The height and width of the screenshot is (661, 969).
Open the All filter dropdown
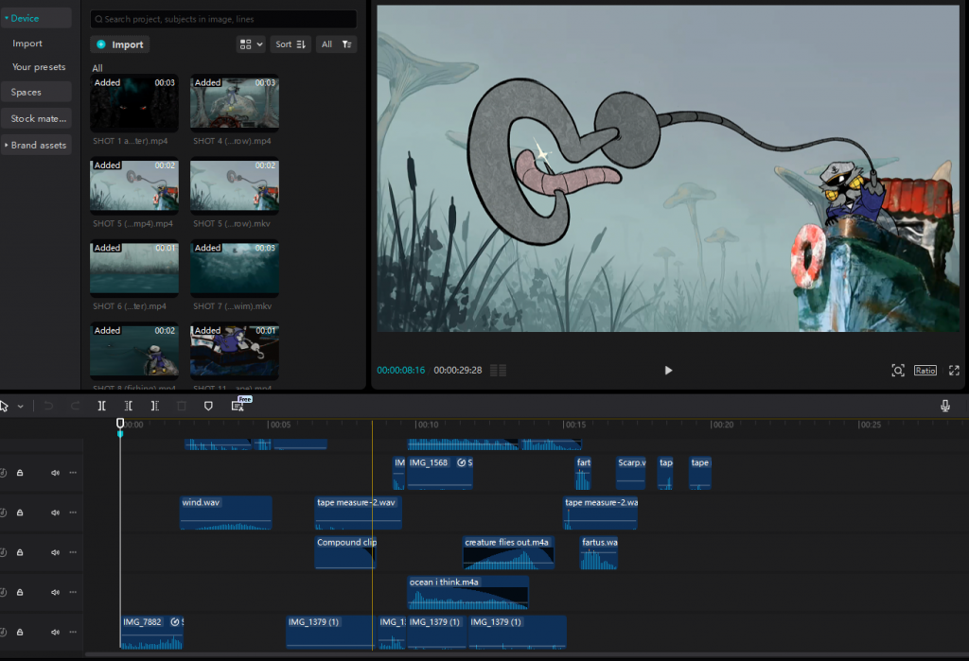click(336, 44)
